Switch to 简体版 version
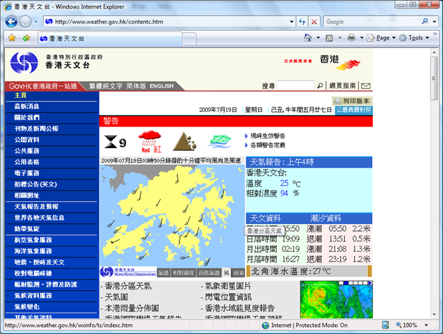The width and height of the screenshot is (443, 334). 136,86
